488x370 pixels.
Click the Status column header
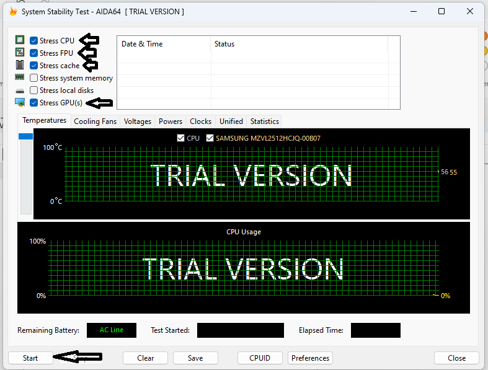299,44
